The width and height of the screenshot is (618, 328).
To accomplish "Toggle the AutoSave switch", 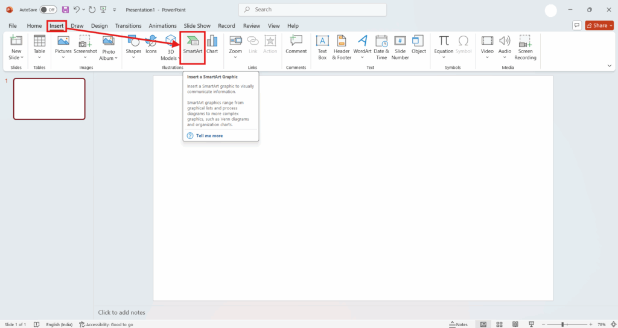I will pos(48,10).
